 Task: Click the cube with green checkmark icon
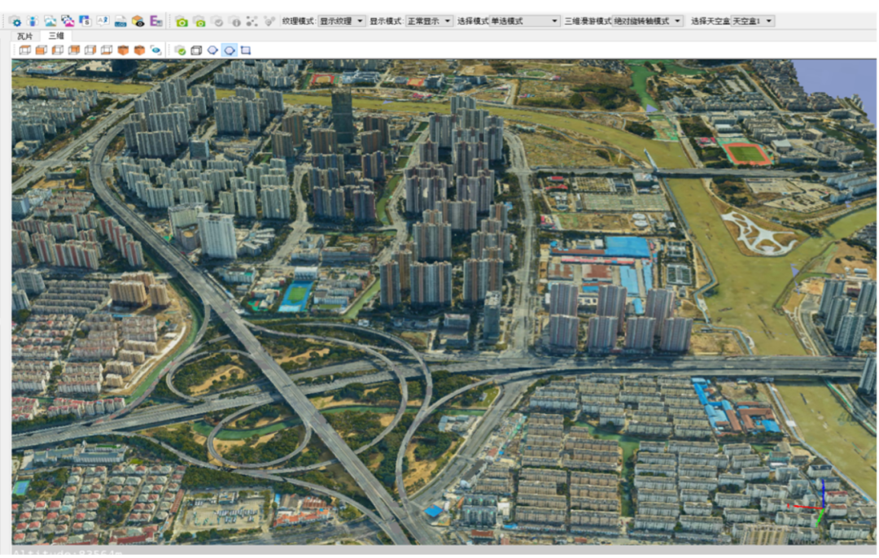coord(180,50)
